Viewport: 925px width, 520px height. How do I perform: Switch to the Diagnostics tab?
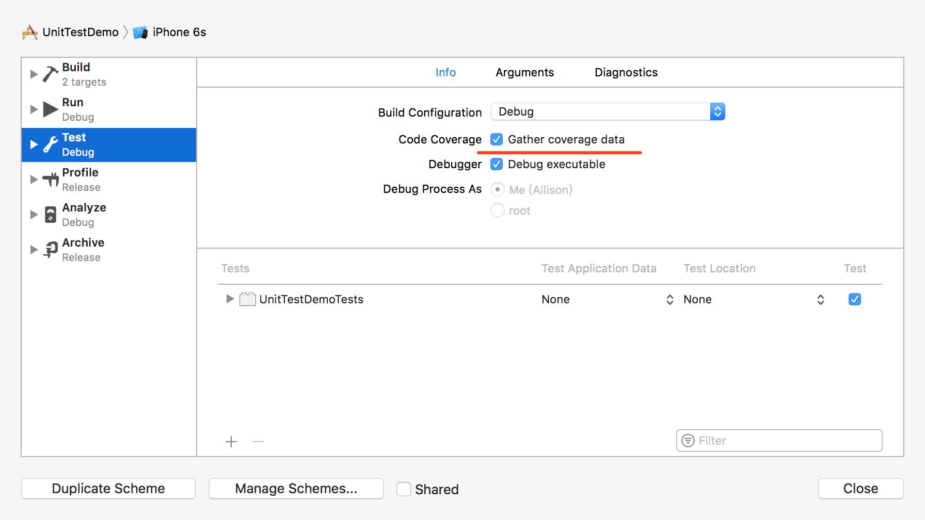pos(626,72)
